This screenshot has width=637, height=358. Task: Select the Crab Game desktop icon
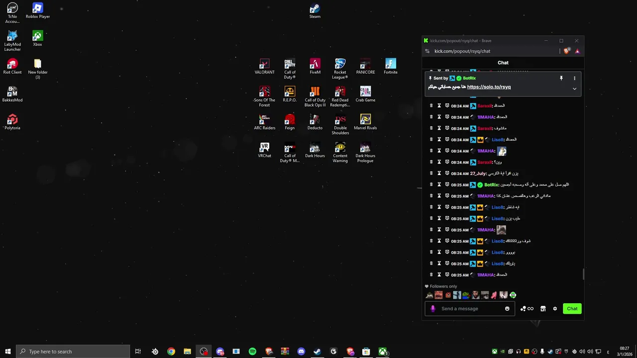pyautogui.click(x=365, y=94)
